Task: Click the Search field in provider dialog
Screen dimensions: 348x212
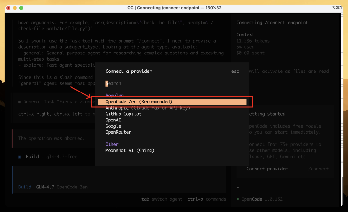Action: coord(113,83)
